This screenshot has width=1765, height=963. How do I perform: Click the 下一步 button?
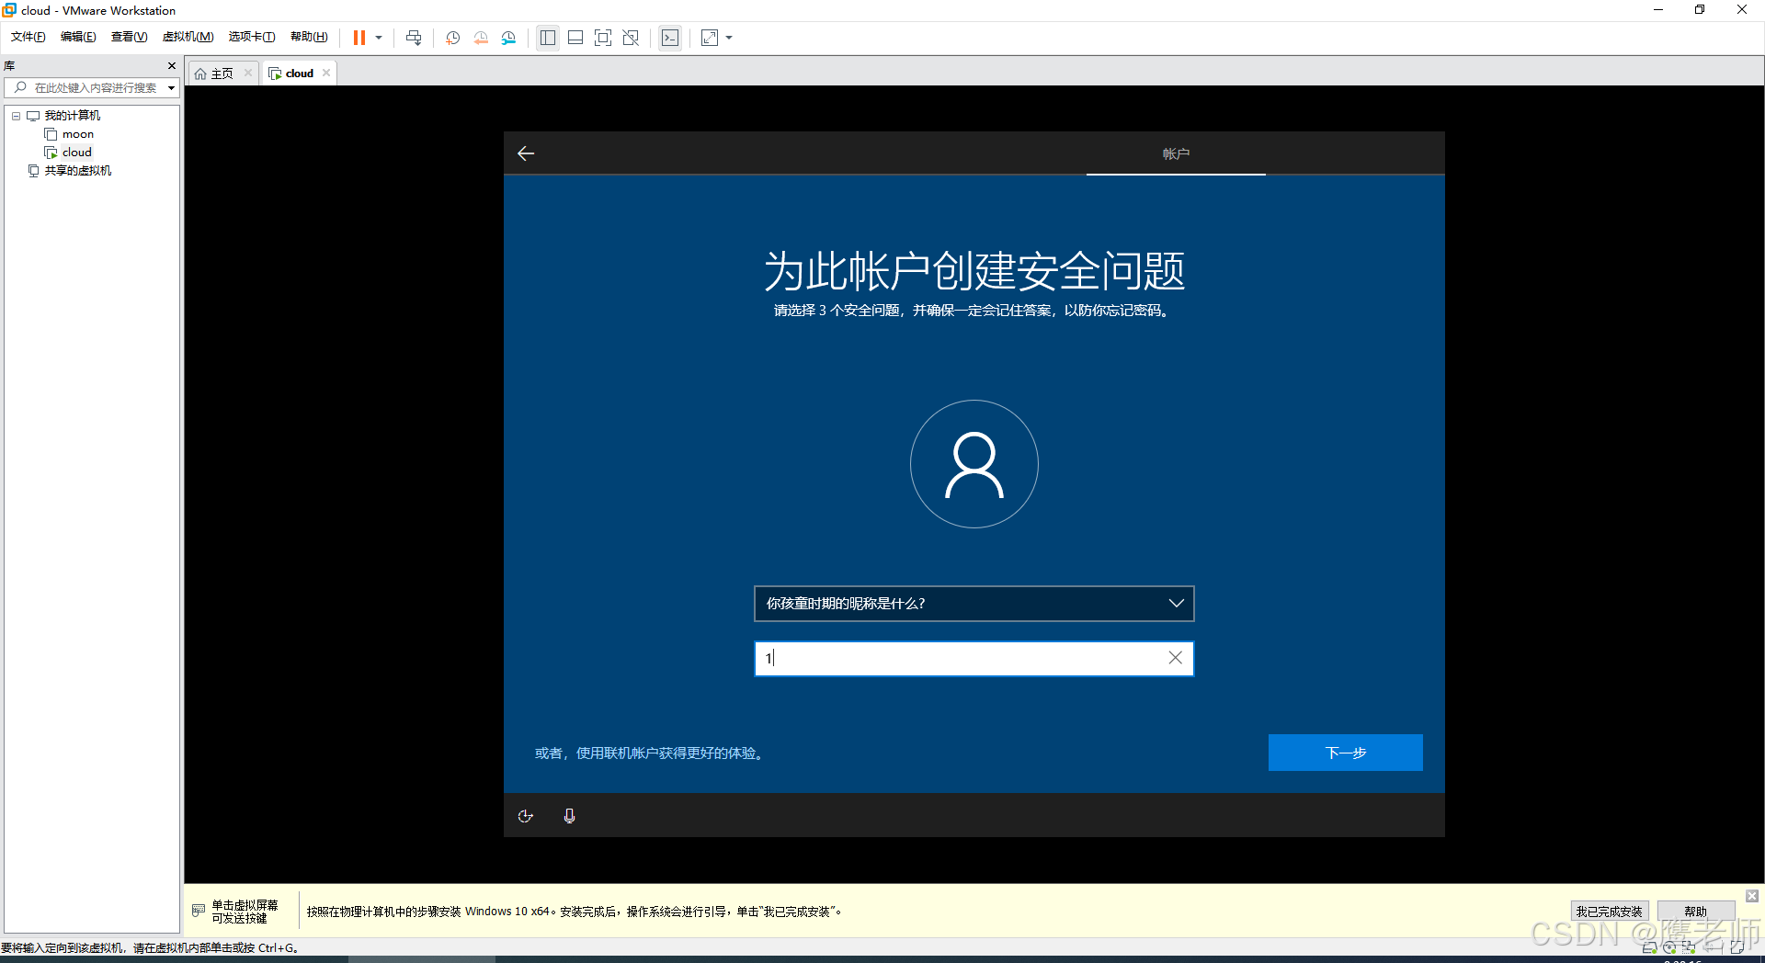coord(1346,753)
